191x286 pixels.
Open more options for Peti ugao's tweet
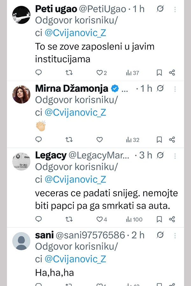pyautogui.click(x=175, y=10)
